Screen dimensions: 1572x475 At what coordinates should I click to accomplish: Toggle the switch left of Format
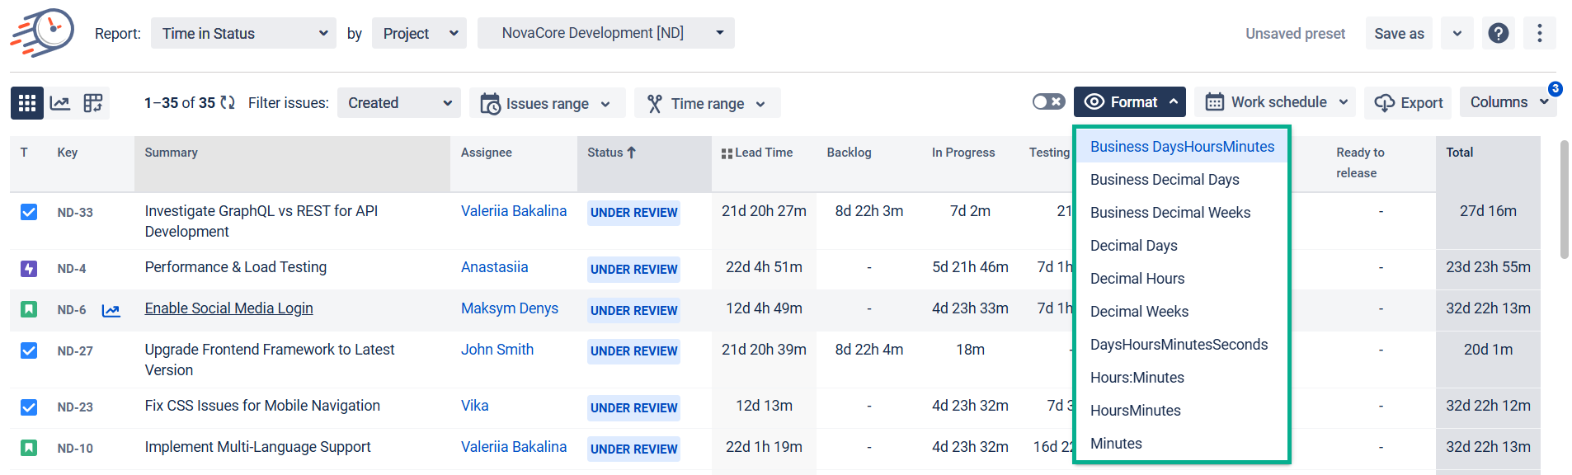[x=1048, y=101]
